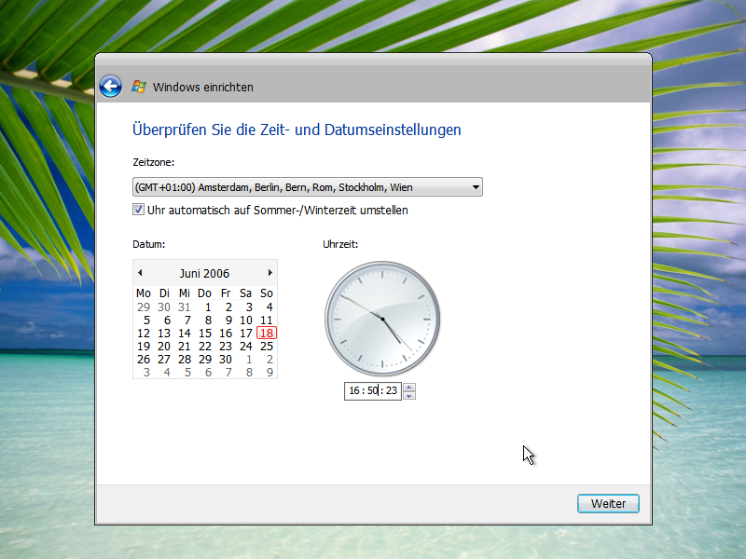This screenshot has height=559, width=746.
Task: Select the minutes field showing 50
Action: pos(372,391)
